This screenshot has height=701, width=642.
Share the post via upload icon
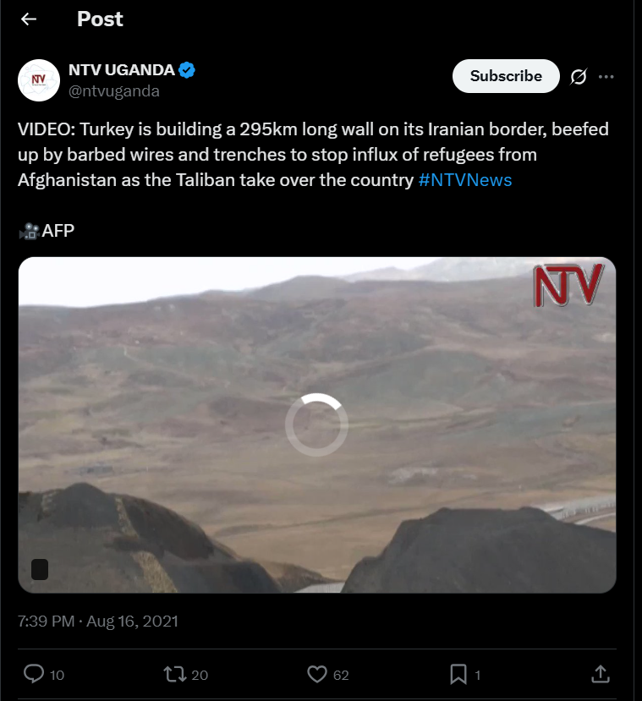[601, 674]
